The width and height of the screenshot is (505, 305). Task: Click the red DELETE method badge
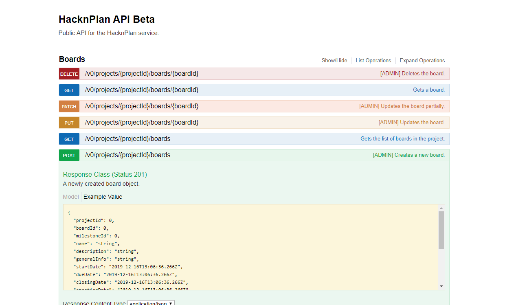(x=69, y=74)
